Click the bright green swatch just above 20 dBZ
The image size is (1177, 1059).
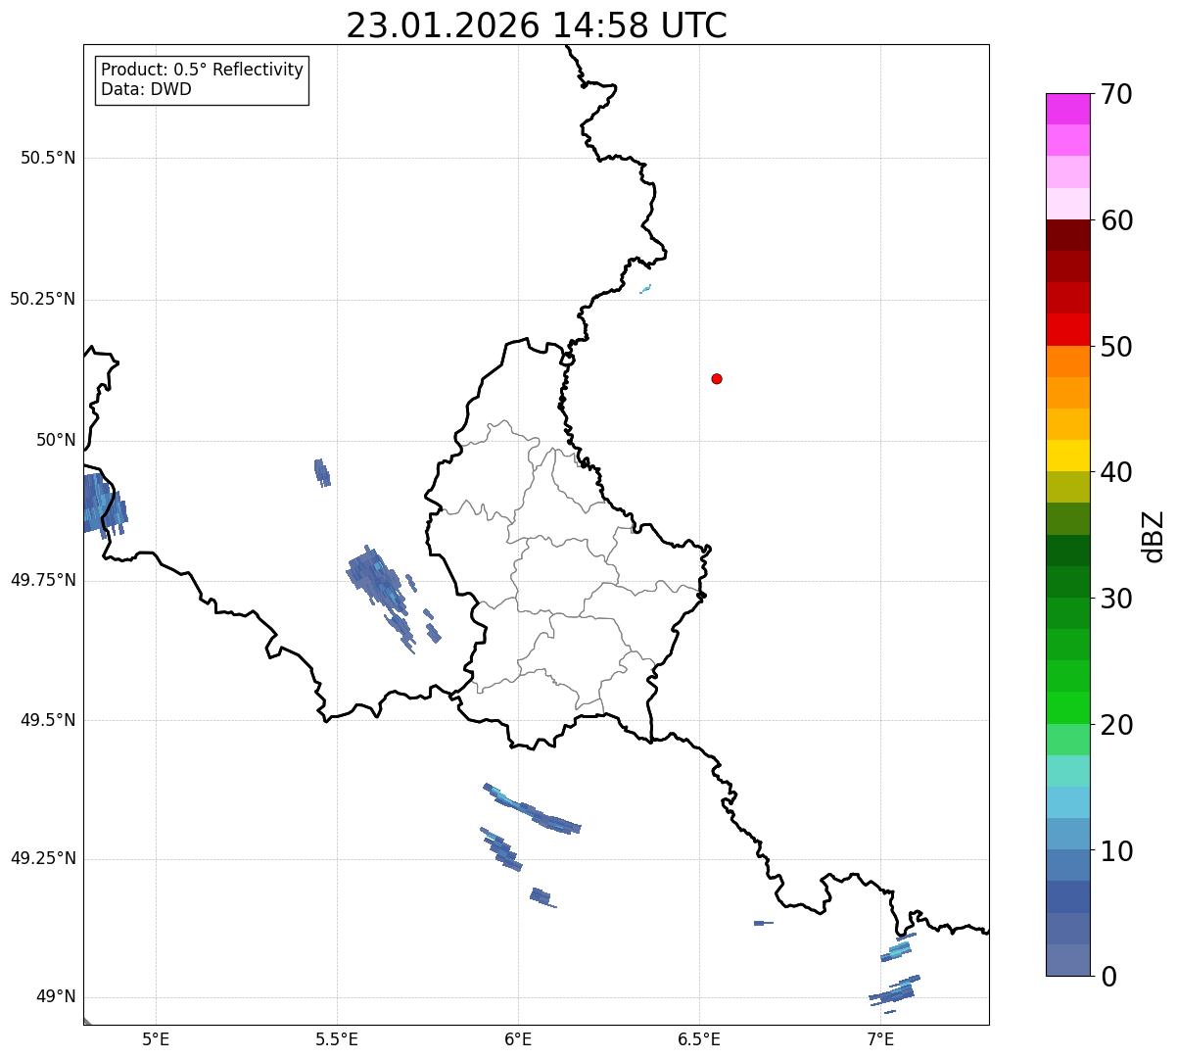click(1067, 708)
